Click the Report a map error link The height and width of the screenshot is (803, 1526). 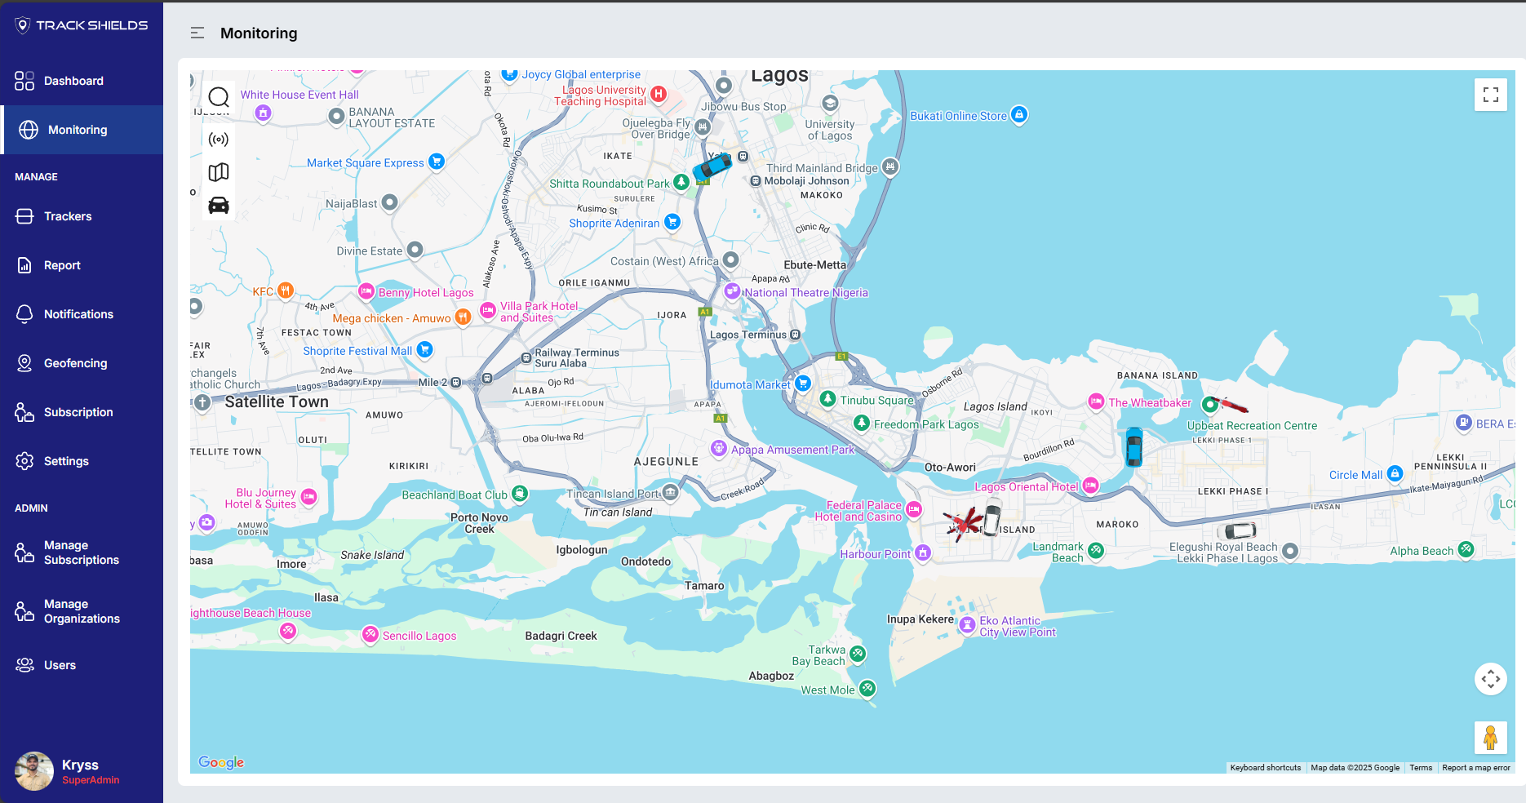pos(1475,768)
